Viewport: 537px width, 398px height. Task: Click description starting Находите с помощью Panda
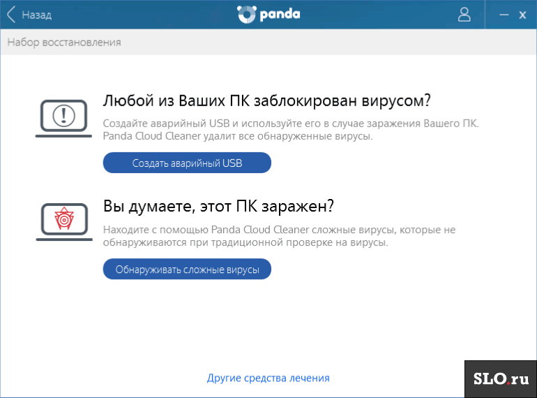[x=279, y=236]
